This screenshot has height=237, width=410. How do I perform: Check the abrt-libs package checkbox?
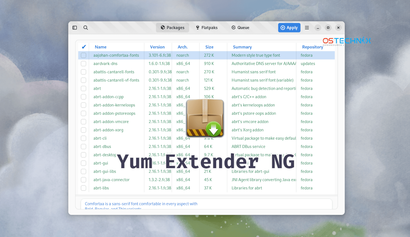[x=84, y=188]
